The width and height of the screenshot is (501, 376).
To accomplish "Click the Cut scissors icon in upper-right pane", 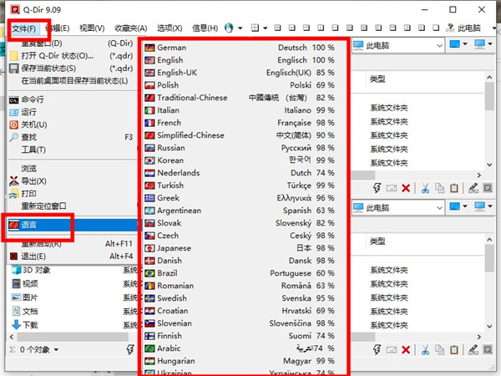I will (x=424, y=189).
